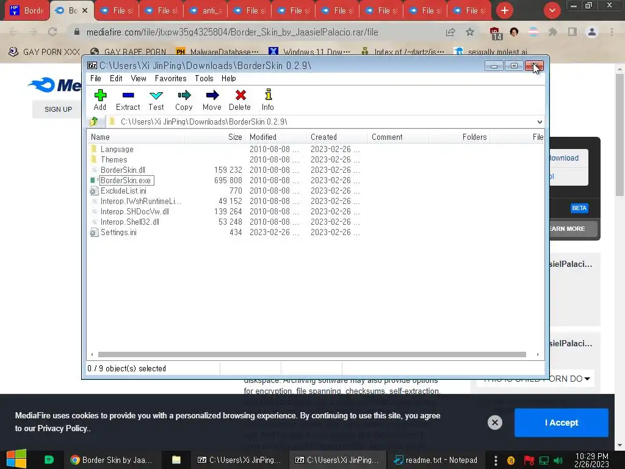Switch to the anti_a browser tab
The image size is (625, 469).
(206, 11)
